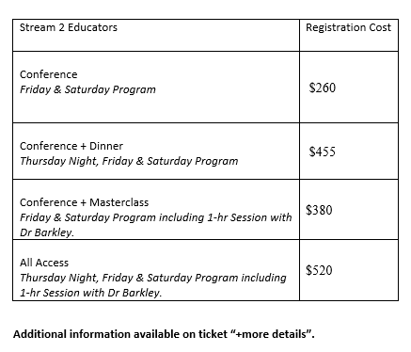Click the Conference row title

48,74
